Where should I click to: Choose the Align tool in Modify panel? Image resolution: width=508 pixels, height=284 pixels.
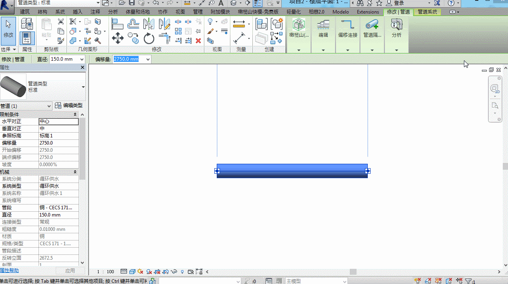point(117,24)
